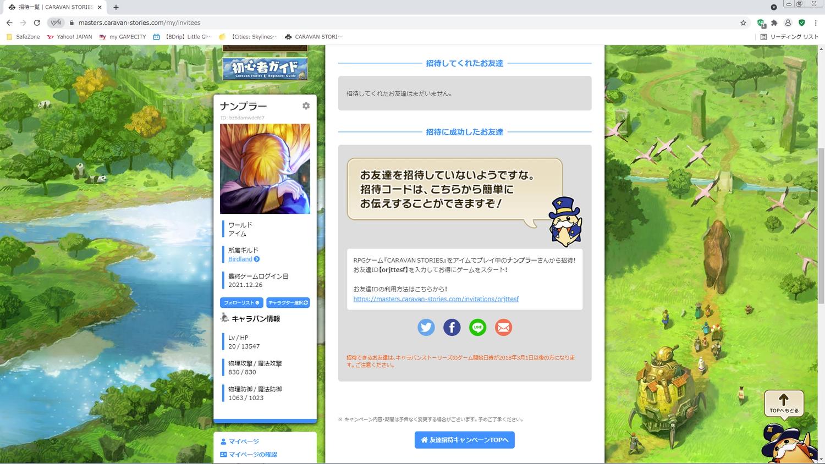Open the マイページ sidebar link
The width and height of the screenshot is (825, 464).
(244, 441)
